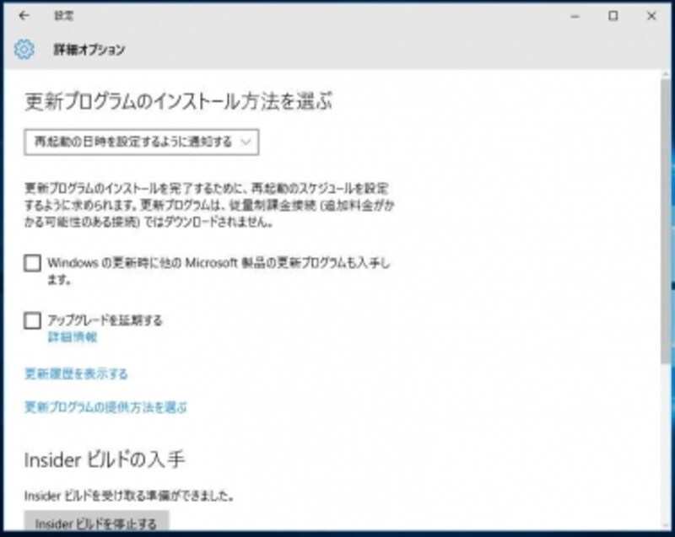Open 更新履歴を表示する link

coord(76,373)
